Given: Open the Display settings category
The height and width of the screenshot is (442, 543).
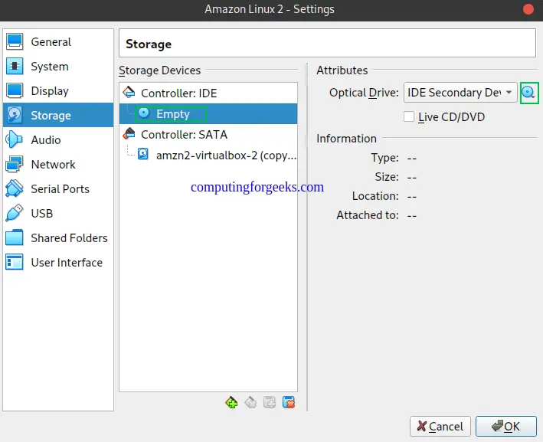Looking at the screenshot, I should tap(58, 90).
